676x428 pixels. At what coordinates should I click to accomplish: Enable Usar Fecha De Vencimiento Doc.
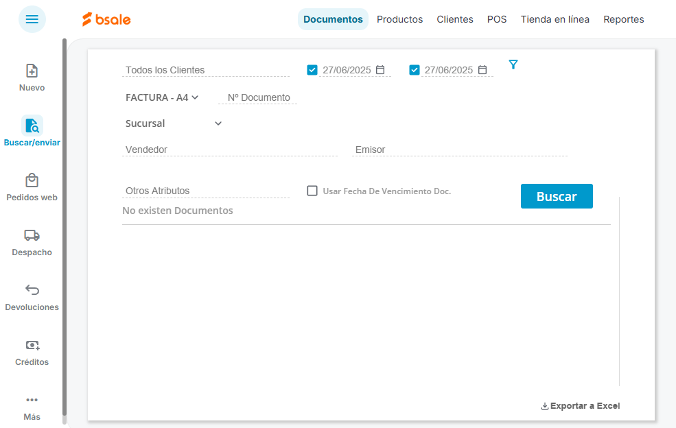[312, 191]
